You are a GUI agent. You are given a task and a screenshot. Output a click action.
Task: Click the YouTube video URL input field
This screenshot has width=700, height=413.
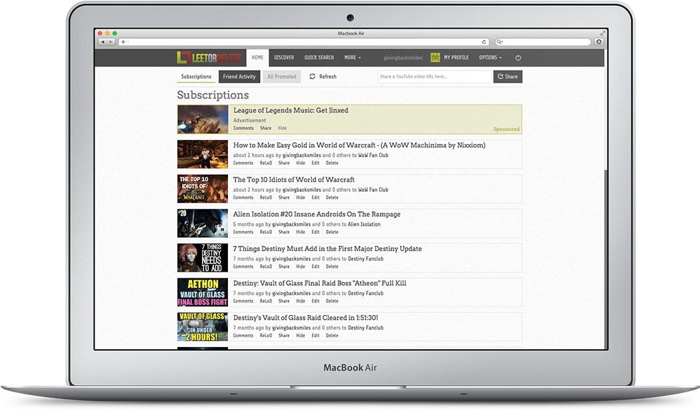click(435, 77)
